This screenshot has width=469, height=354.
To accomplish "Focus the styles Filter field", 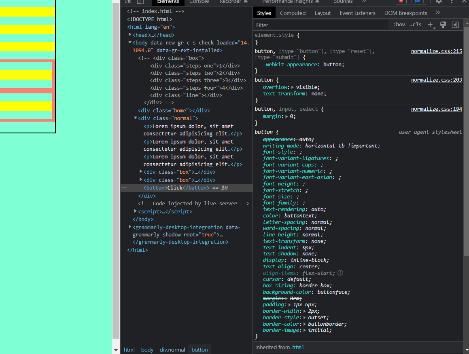I will point(321,25).
